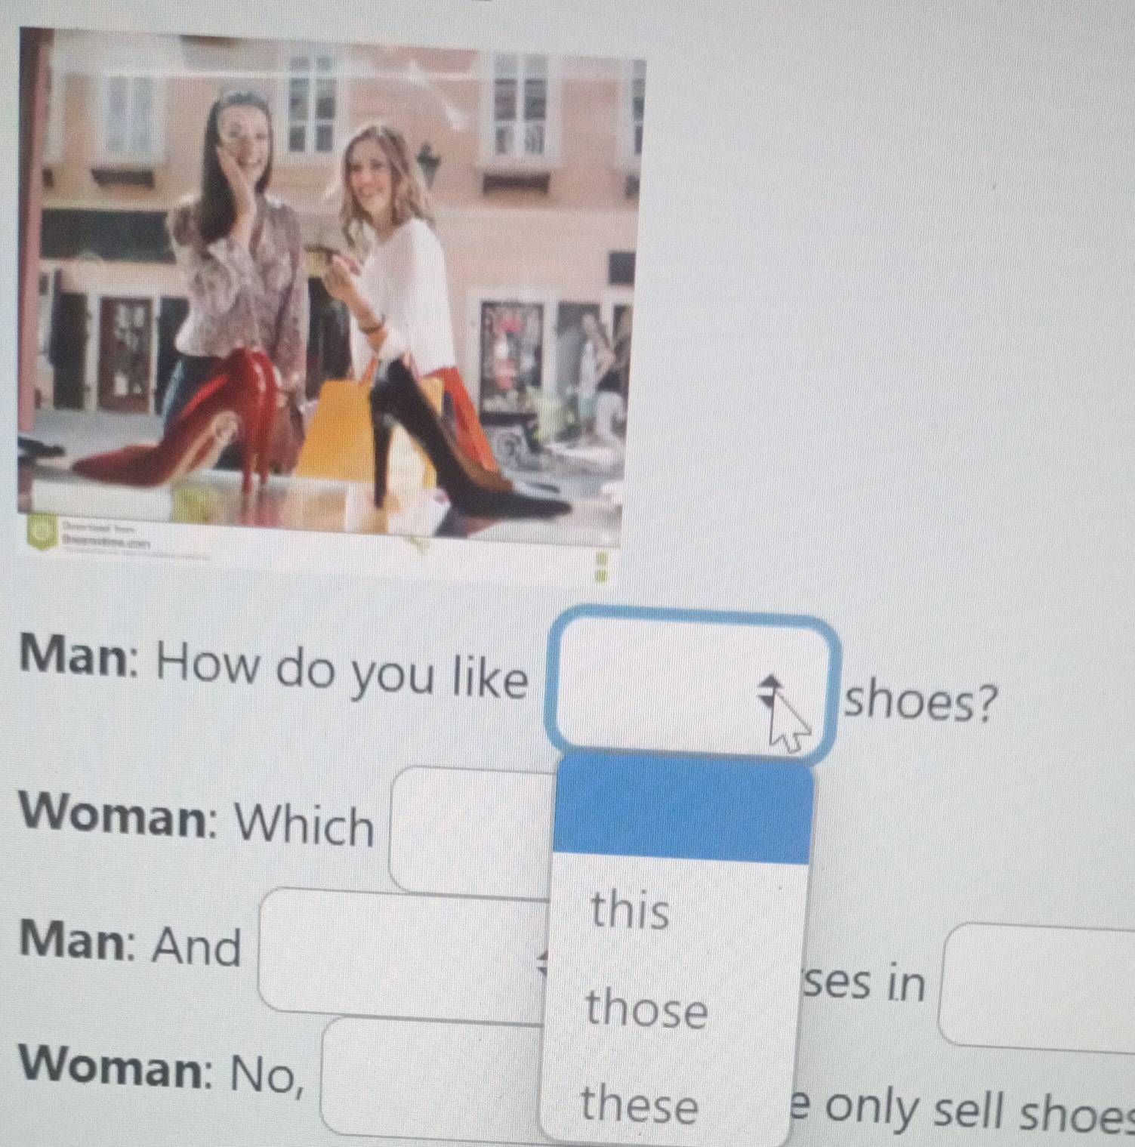The width and height of the screenshot is (1135, 1147).
Task: Click the up-down arrows in the focused dropdown
Action: point(768,691)
